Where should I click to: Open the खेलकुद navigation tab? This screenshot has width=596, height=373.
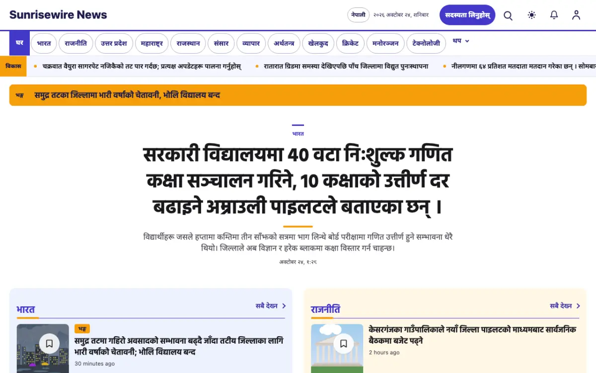(x=318, y=43)
